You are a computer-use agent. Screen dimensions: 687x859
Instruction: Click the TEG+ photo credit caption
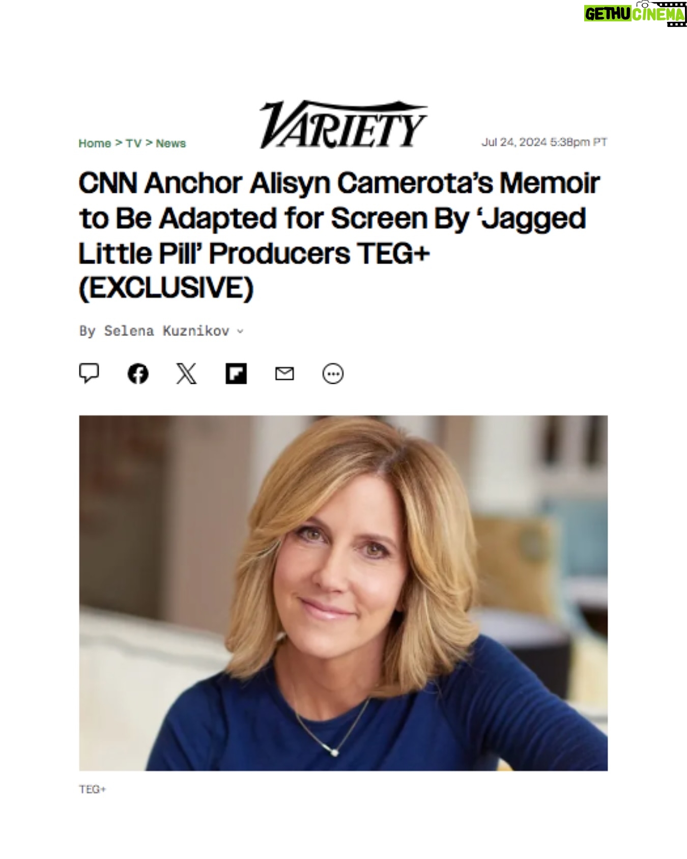[x=93, y=789]
